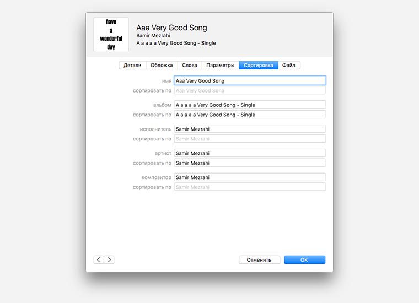419x303 pixels.
Task: Select the Сортировка tab
Action: tap(259, 65)
